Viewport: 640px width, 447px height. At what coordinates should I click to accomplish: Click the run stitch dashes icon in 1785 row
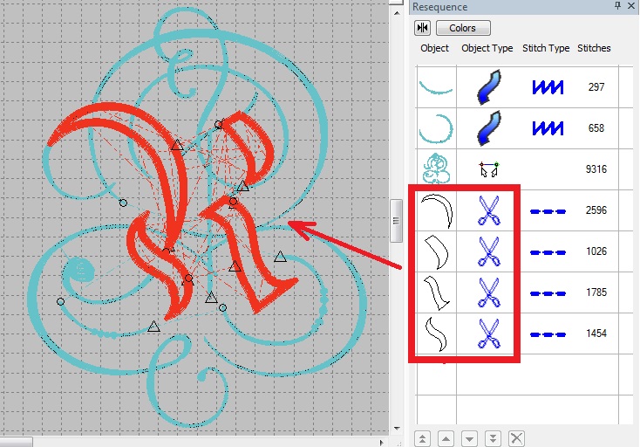tap(548, 293)
